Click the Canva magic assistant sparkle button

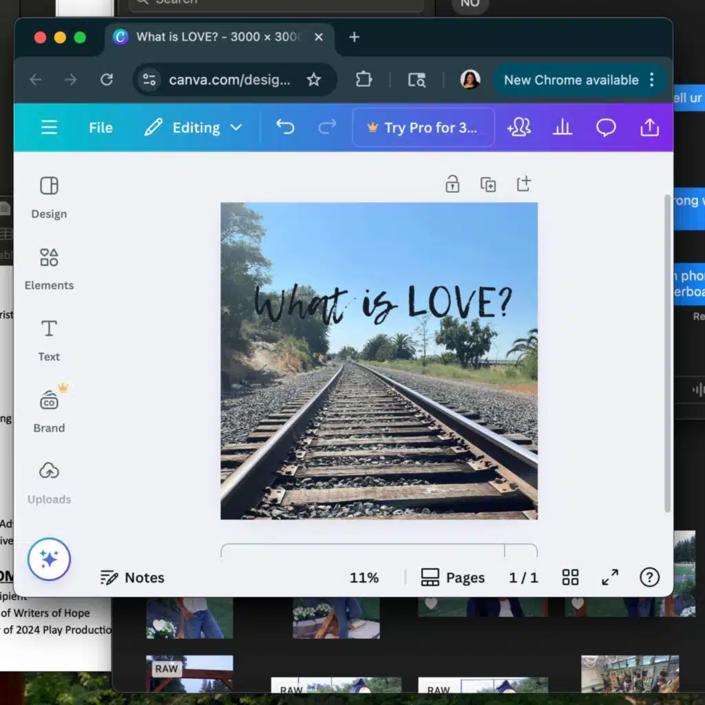click(49, 559)
